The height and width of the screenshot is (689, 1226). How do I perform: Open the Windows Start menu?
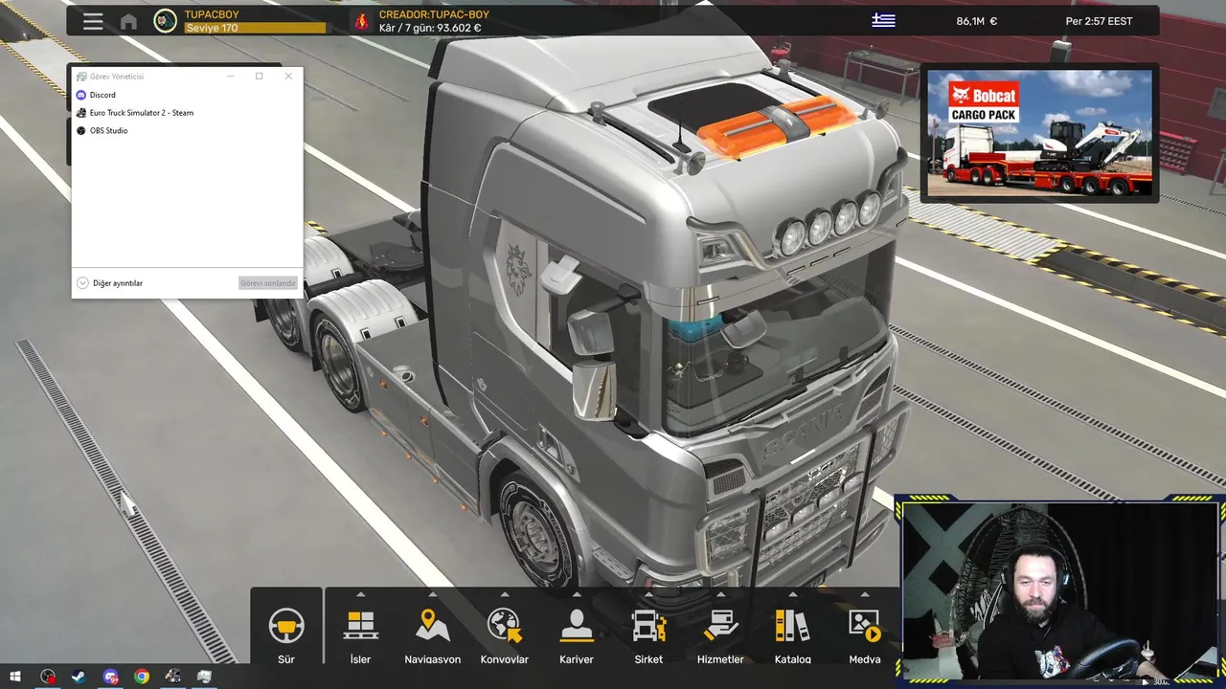tap(15, 677)
